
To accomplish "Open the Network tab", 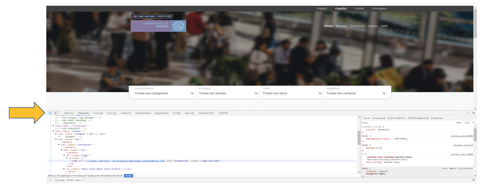I will pos(126,113).
